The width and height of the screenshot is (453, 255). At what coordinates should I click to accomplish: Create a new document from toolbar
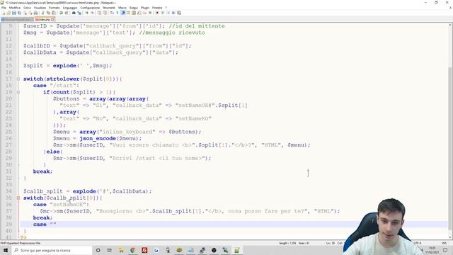click(4, 13)
